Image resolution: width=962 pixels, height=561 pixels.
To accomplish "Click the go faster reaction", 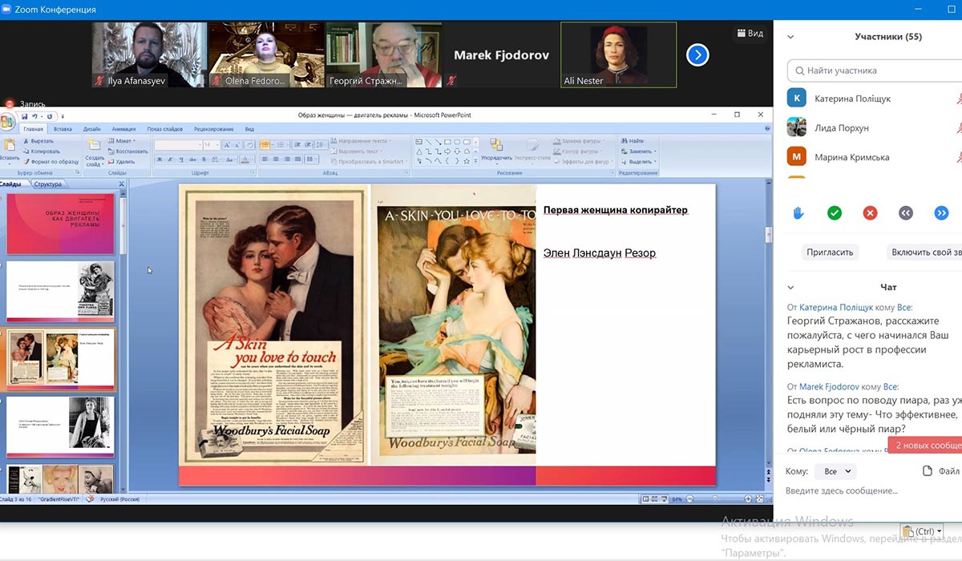I will (x=941, y=213).
